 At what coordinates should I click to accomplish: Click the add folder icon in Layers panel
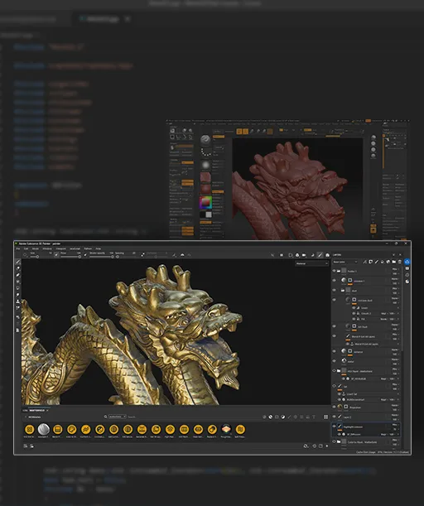point(394,262)
